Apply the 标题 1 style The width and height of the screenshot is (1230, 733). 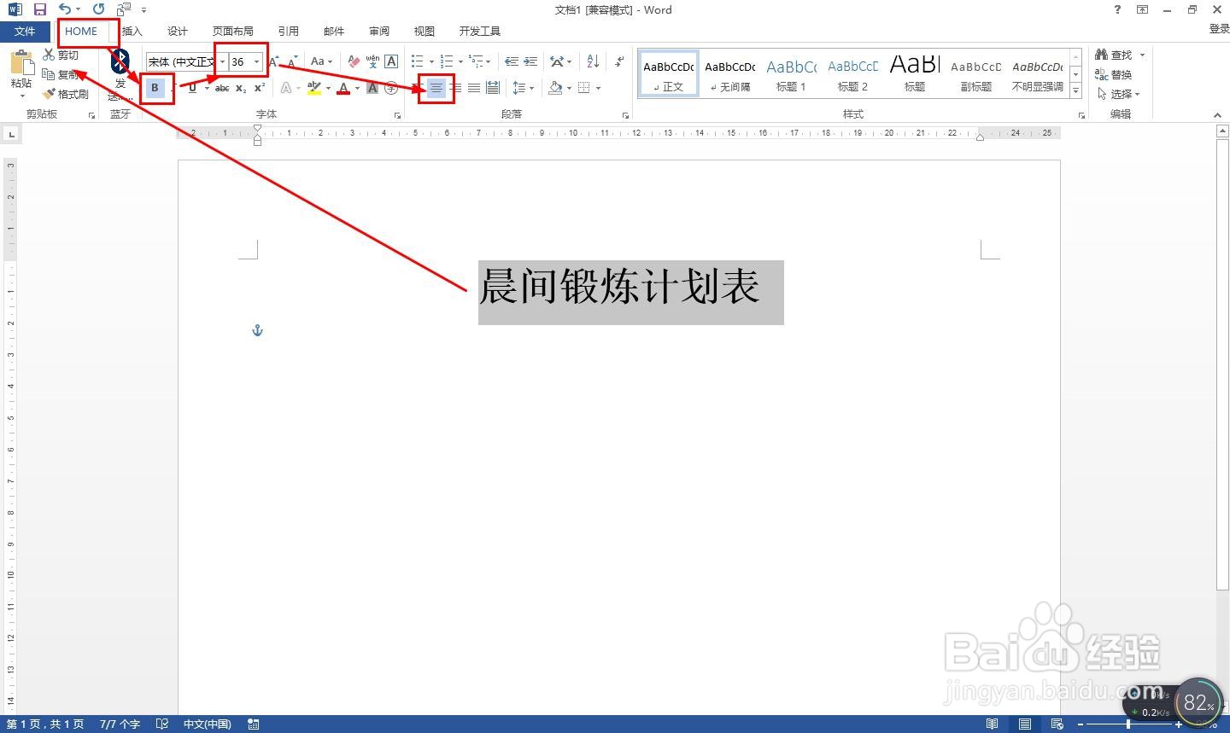[x=791, y=74]
